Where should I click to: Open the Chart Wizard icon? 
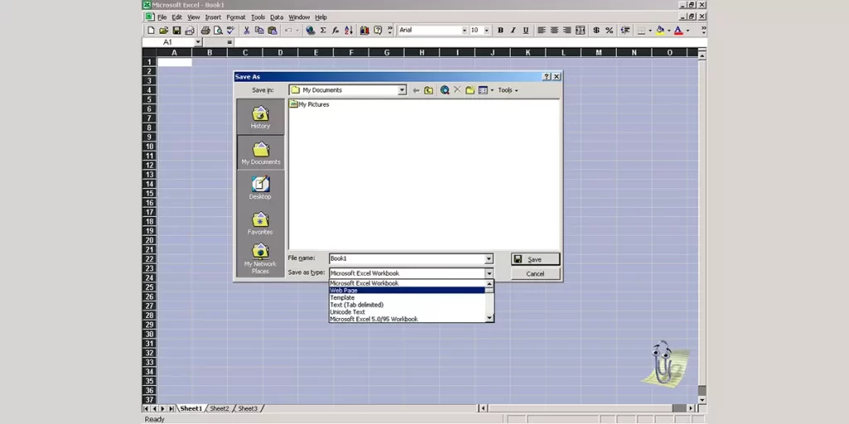point(365,31)
